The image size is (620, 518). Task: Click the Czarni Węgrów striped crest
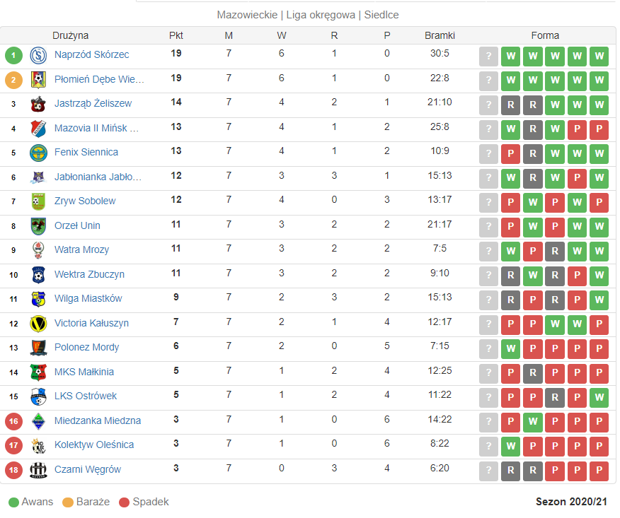(x=38, y=470)
